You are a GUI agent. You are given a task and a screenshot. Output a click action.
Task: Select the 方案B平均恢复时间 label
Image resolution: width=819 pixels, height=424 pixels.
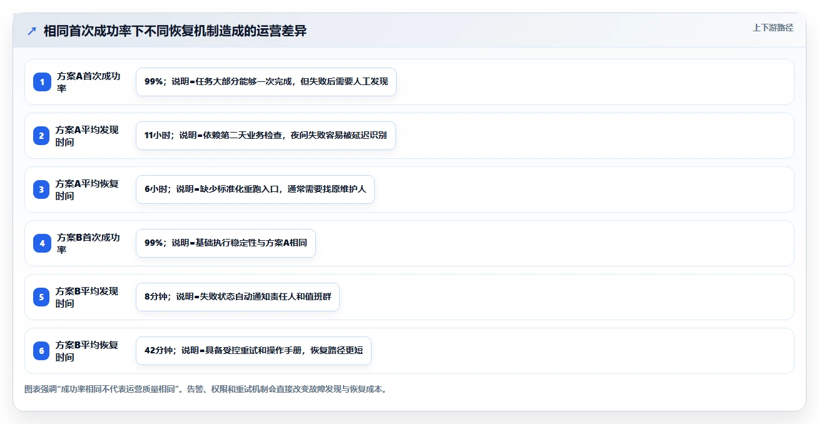(88, 351)
